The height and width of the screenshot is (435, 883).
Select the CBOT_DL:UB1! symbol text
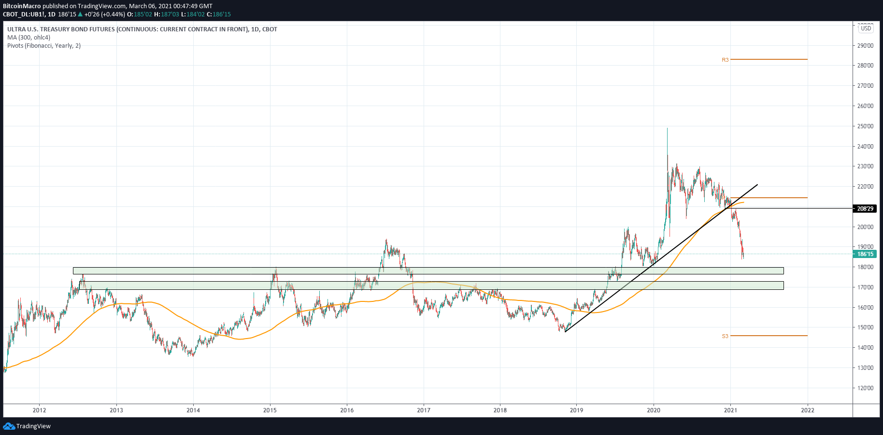click(x=24, y=14)
